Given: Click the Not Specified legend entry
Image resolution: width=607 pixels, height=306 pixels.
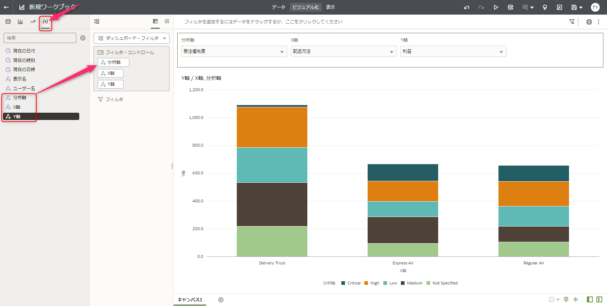Looking at the screenshot, I should click(x=442, y=283).
